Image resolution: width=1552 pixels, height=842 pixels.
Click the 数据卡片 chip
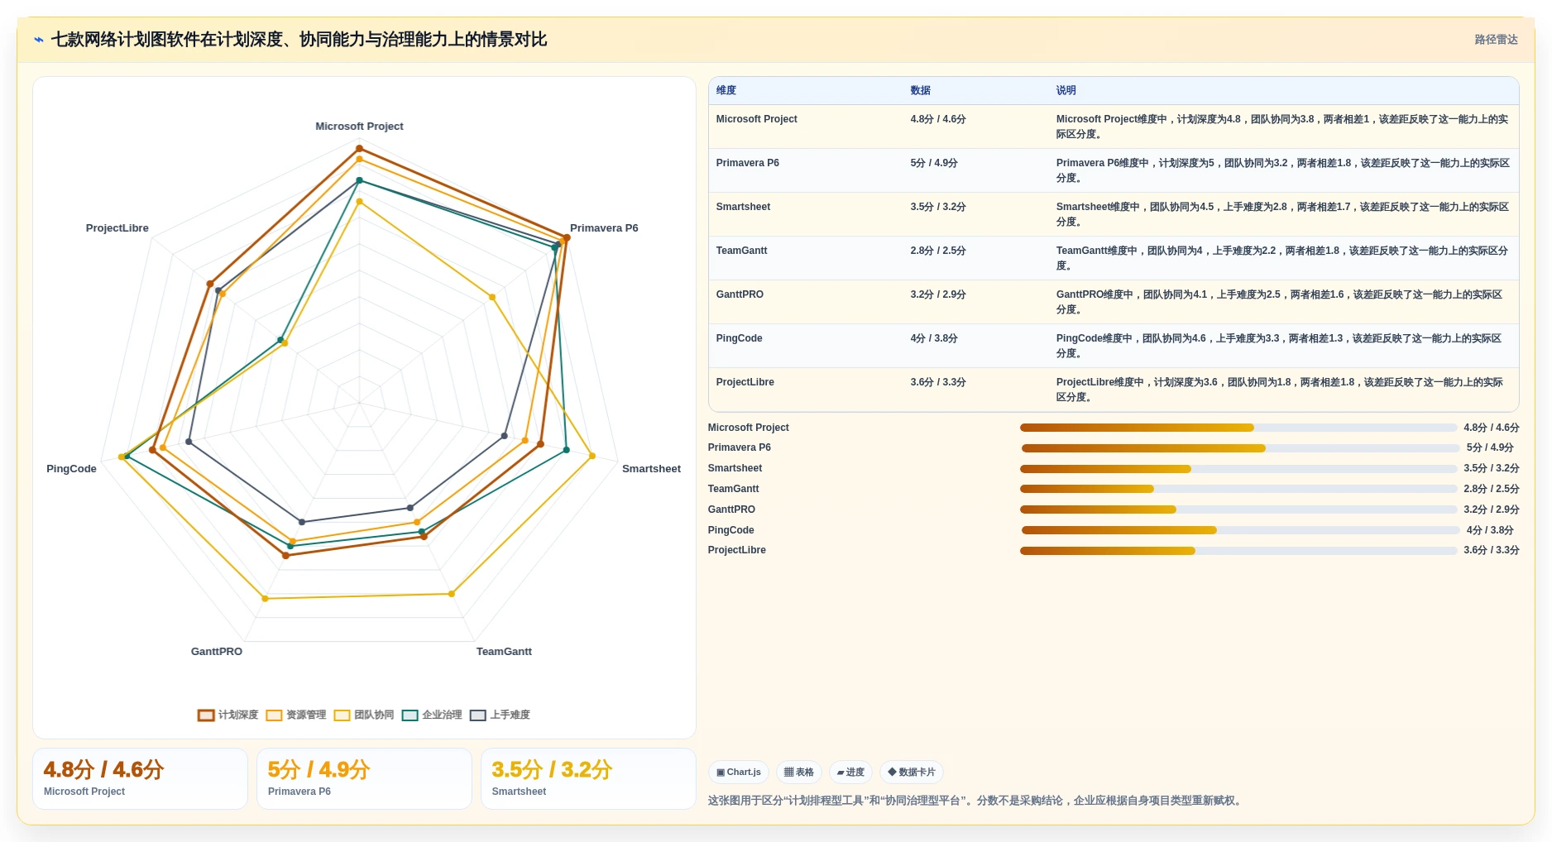click(x=912, y=773)
